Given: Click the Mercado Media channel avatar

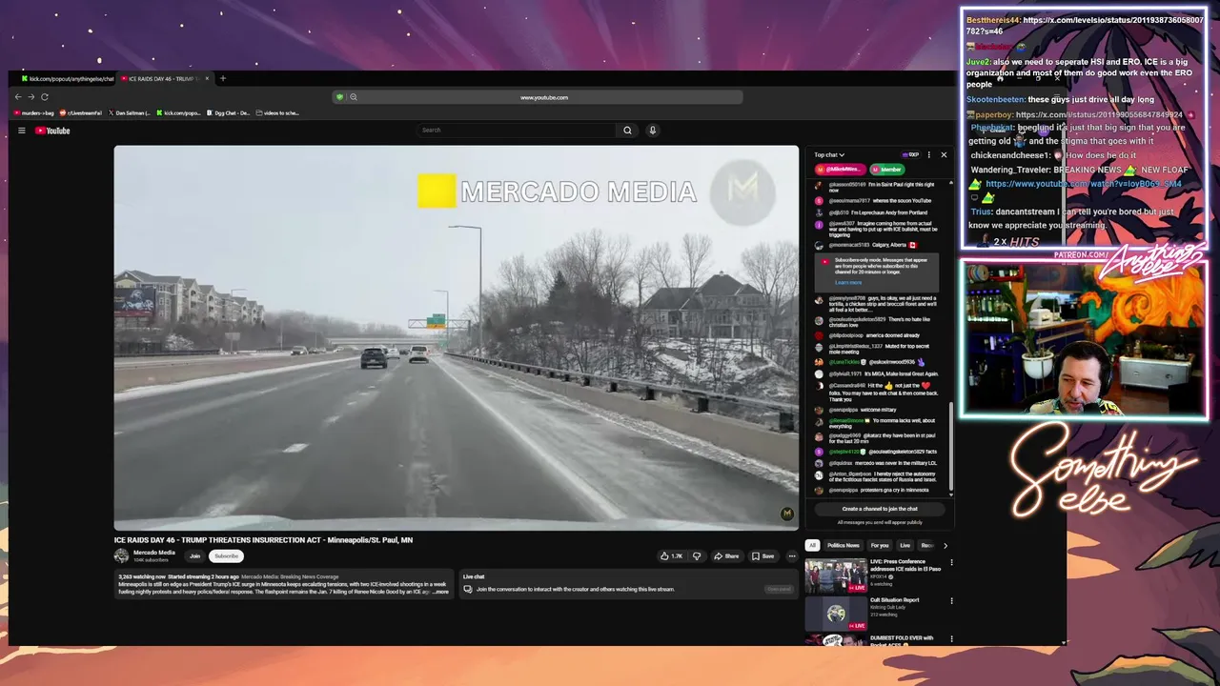Looking at the screenshot, I should [x=121, y=555].
